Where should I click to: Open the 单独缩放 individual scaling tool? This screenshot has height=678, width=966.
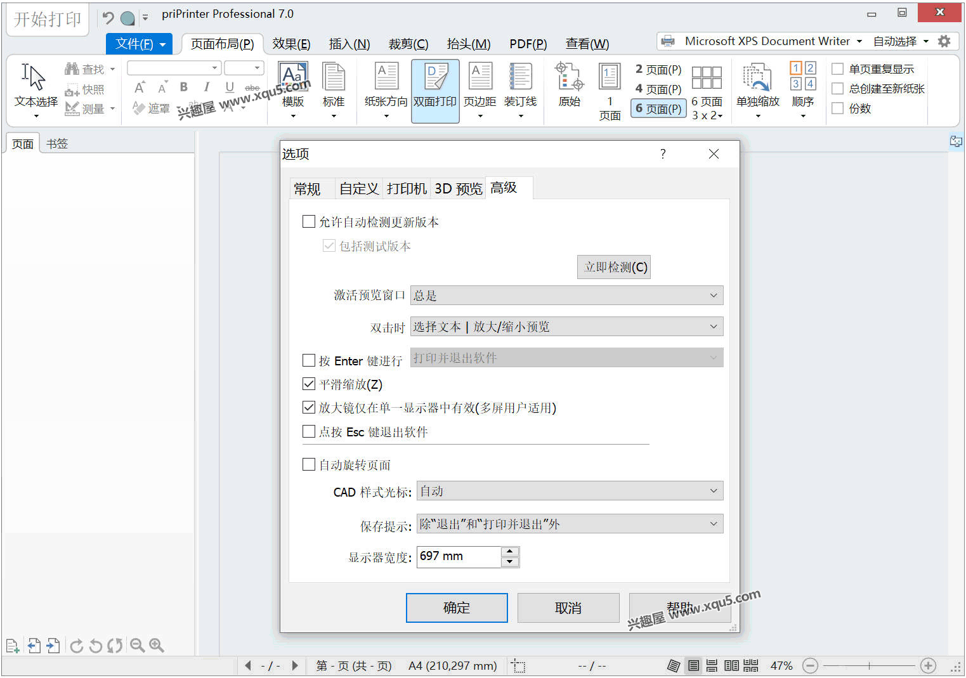coord(757,89)
